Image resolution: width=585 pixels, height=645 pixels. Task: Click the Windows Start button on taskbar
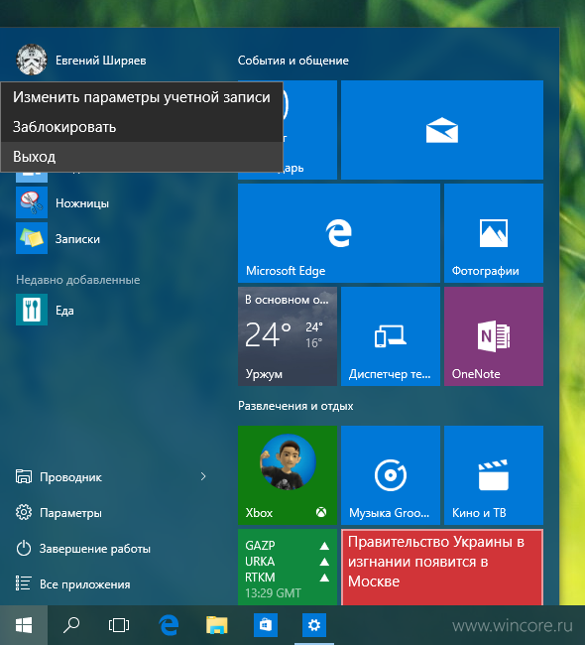24,625
